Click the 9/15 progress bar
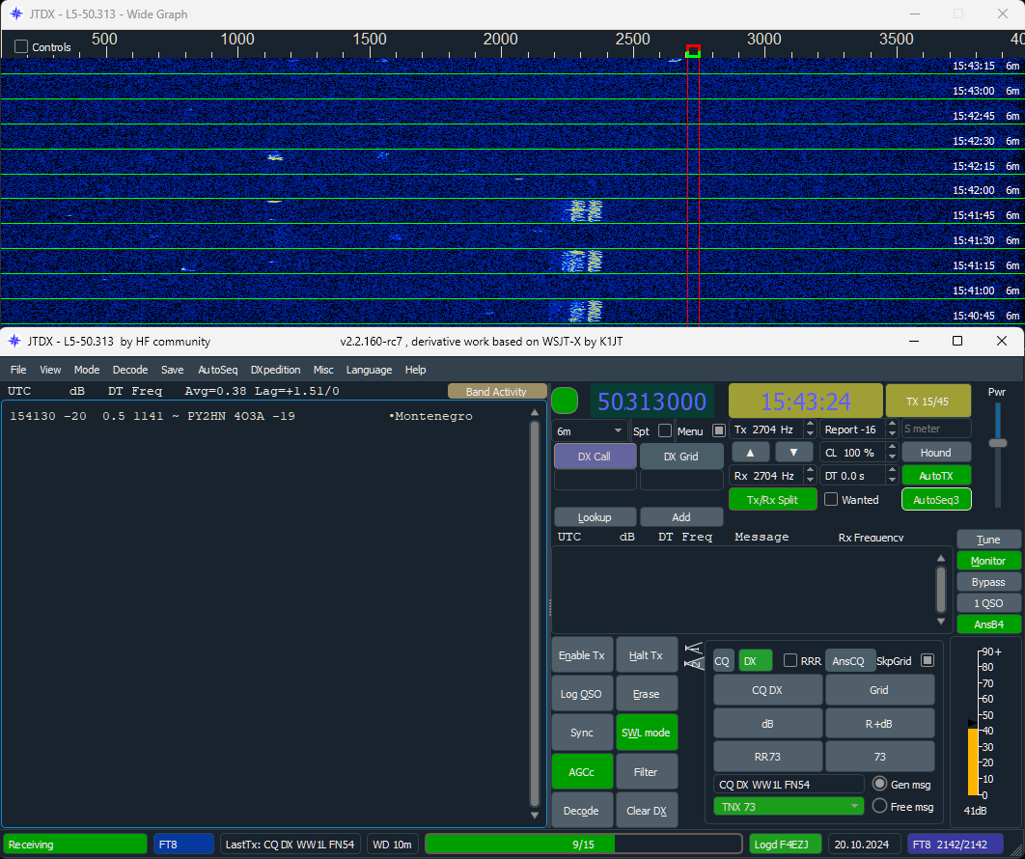 coord(583,844)
